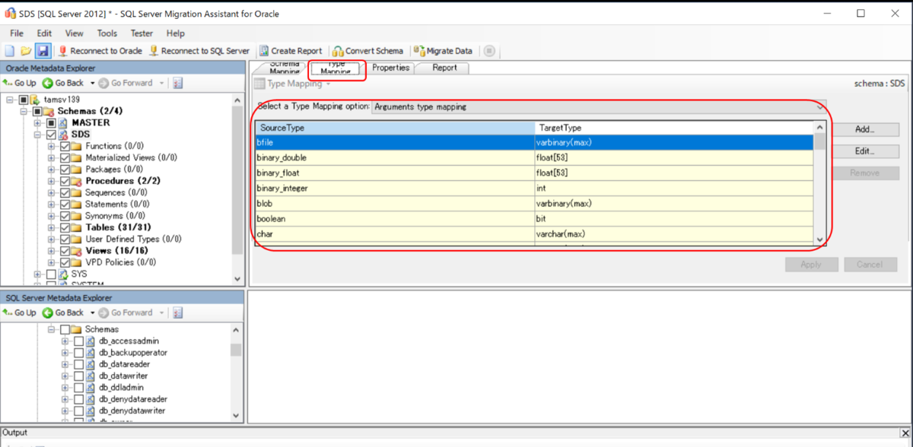
Task: Click the Views folder icon
Action: pyautogui.click(x=77, y=250)
